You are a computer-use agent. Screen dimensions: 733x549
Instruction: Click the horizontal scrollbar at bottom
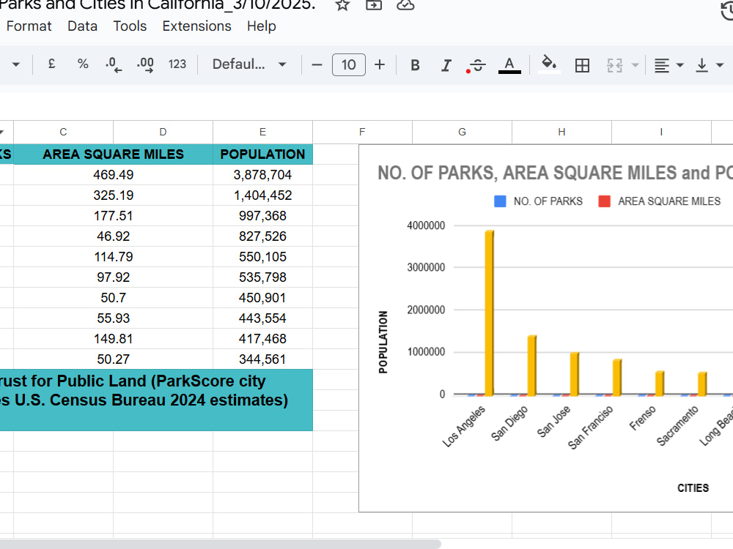220,544
